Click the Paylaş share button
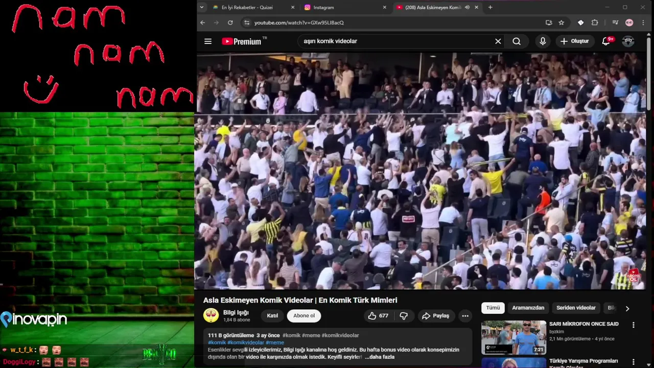The height and width of the screenshot is (368, 654). point(435,316)
